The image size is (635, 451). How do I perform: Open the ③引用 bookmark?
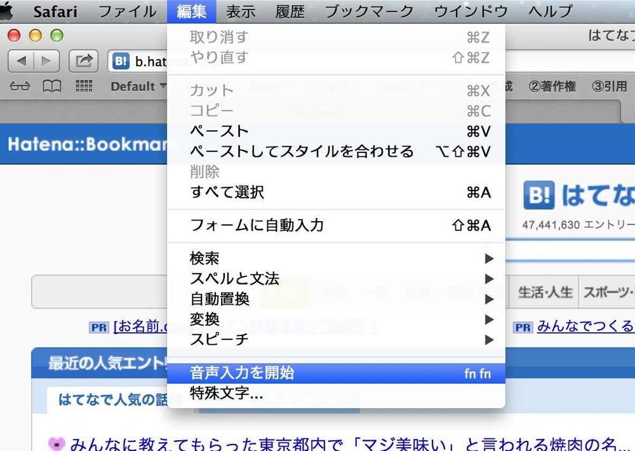click(610, 86)
